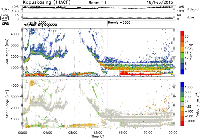Click the '16:00' time axis label

[x=123, y=133]
